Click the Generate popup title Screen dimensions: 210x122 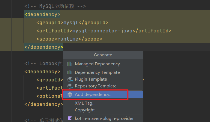tap(103, 55)
